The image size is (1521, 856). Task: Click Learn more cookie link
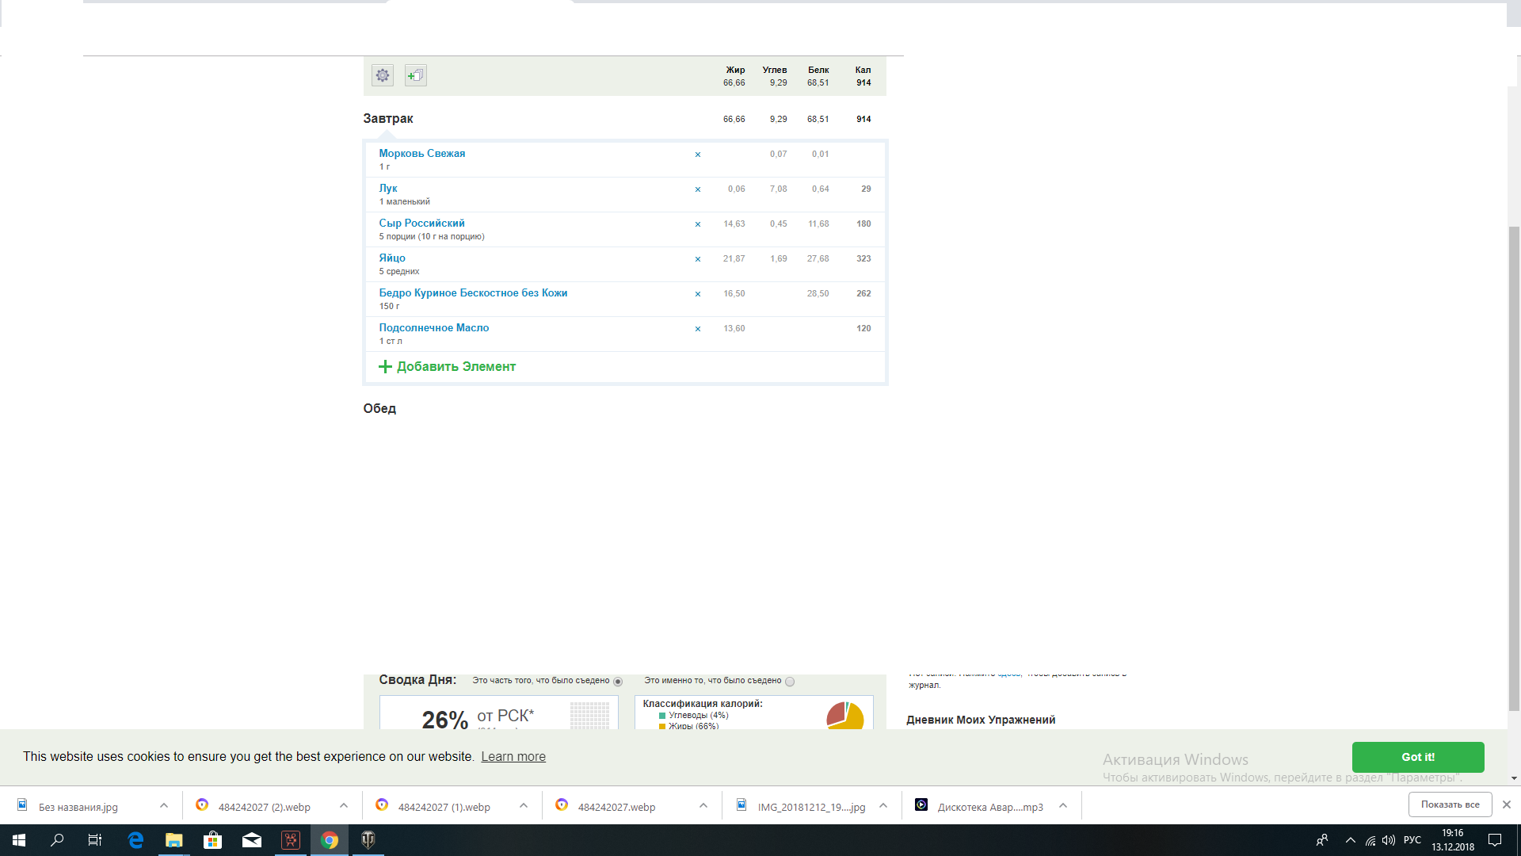(x=513, y=757)
